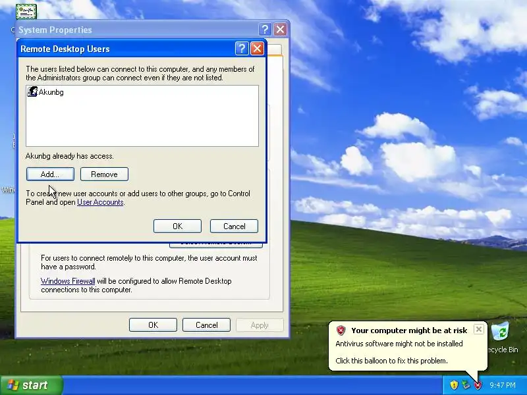Click the 'Akunbg already has access.' text
Image resolution: width=527 pixels, height=395 pixels.
coord(70,156)
